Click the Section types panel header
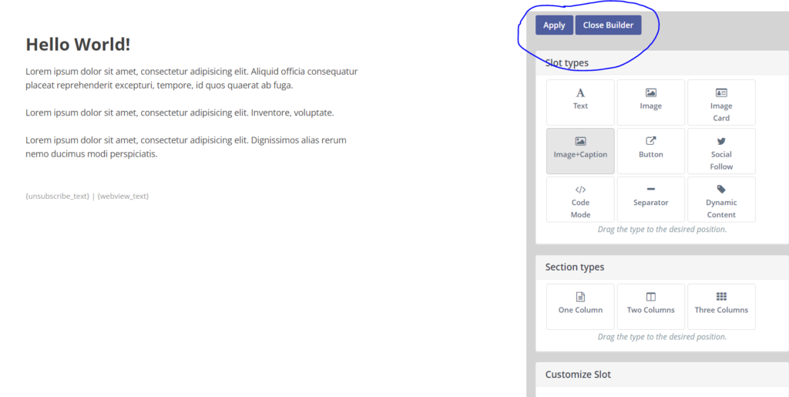 pyautogui.click(x=662, y=267)
